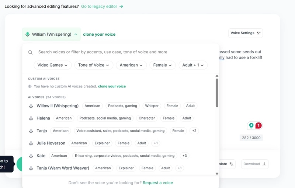Click Go to legacy editor link

(102, 6)
